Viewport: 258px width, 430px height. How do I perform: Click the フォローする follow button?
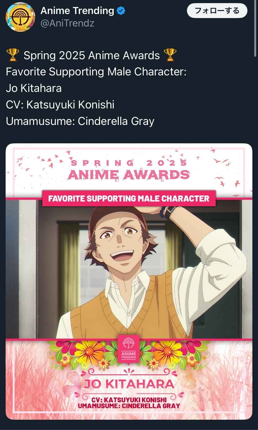[217, 11]
